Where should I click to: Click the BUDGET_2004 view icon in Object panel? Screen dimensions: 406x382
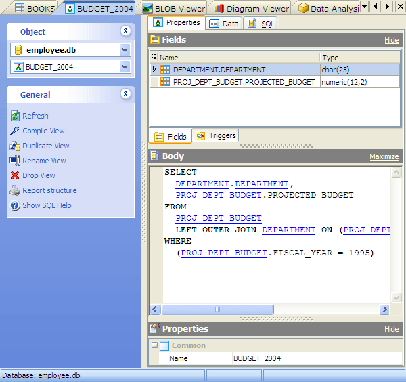(18, 67)
